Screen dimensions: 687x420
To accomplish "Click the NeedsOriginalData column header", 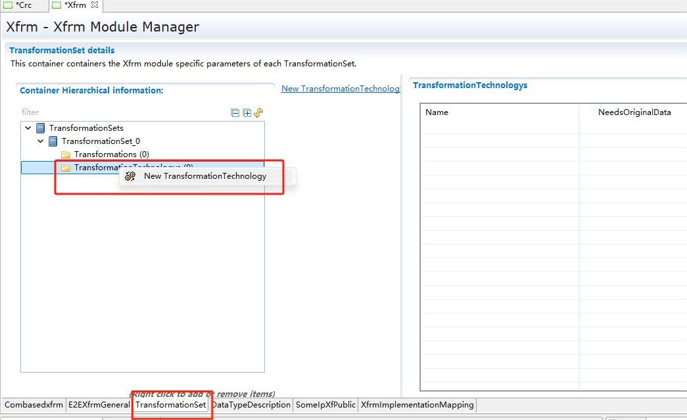I will click(x=634, y=112).
